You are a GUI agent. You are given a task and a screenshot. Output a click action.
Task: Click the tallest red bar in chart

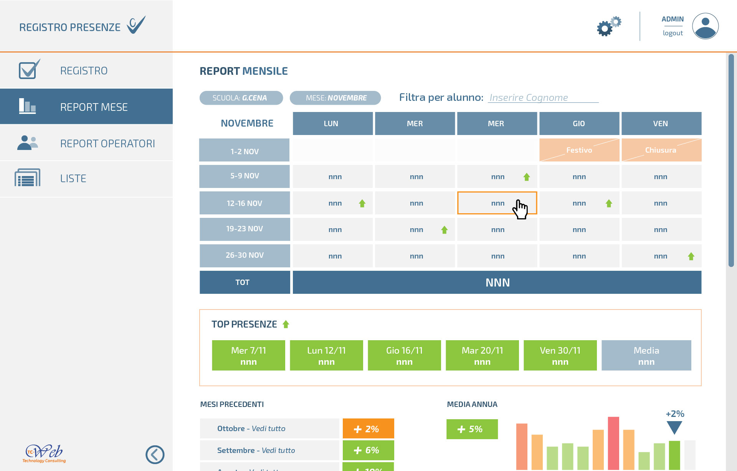(613, 443)
